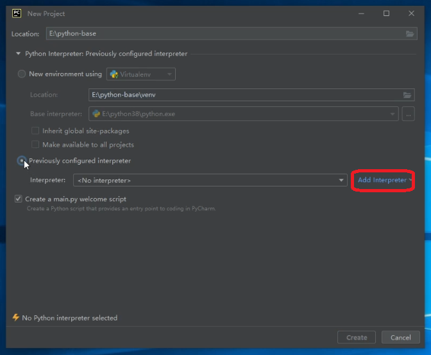Collapse the Python Interpreter section triangle
The height and width of the screenshot is (355, 431).
(18, 54)
